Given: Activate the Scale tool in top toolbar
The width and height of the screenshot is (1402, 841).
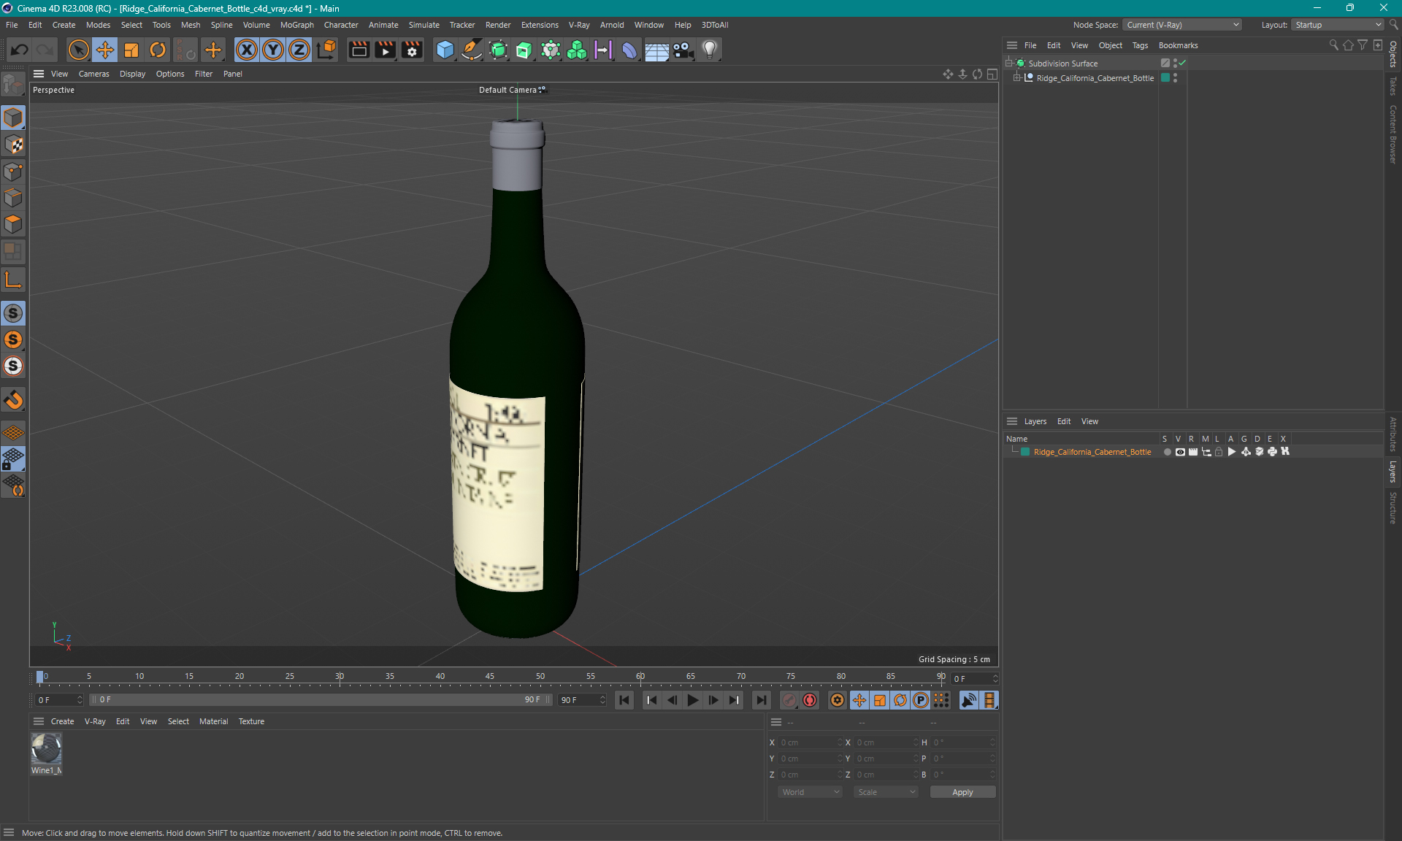Looking at the screenshot, I should [x=131, y=50].
